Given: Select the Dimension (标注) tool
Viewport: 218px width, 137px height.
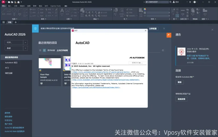Looking at the screenshot, I should pyautogui.click(x=68, y=11).
